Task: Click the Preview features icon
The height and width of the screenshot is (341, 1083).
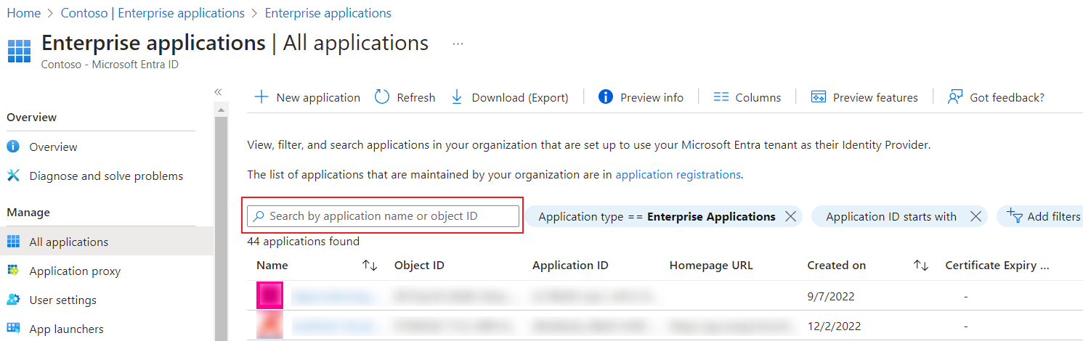Action: point(819,97)
